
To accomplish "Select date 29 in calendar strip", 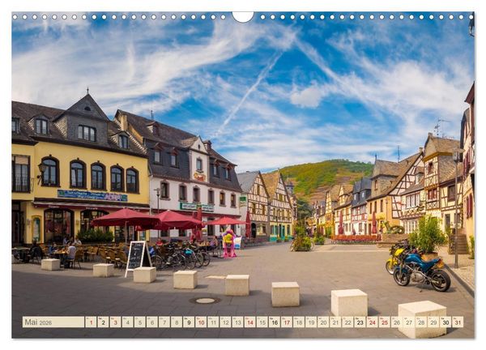I will coord(433,322).
